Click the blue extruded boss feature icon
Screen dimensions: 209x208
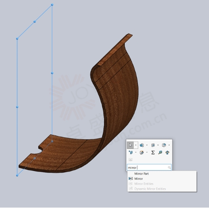coord(142,145)
